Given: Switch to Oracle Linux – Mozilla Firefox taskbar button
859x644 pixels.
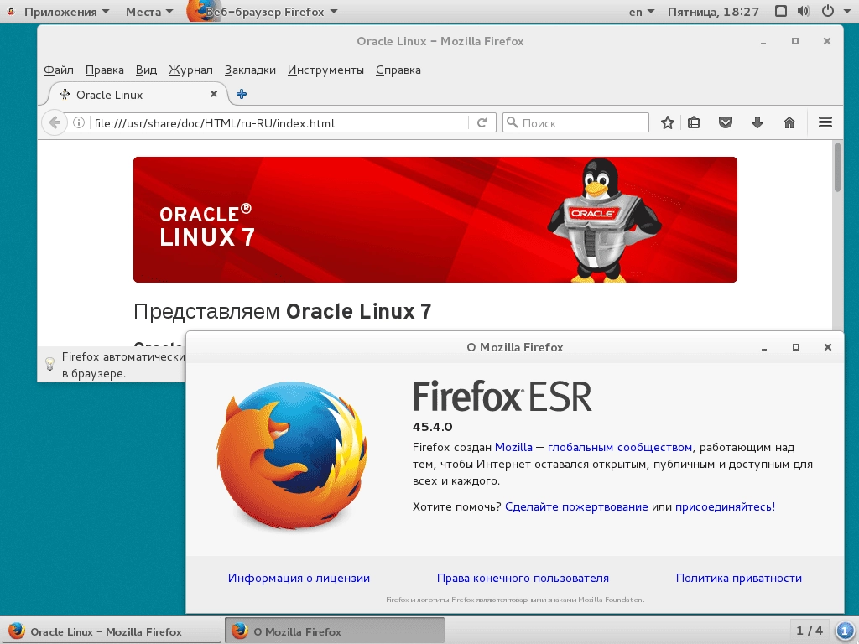Looking at the screenshot, I should click(x=110, y=631).
